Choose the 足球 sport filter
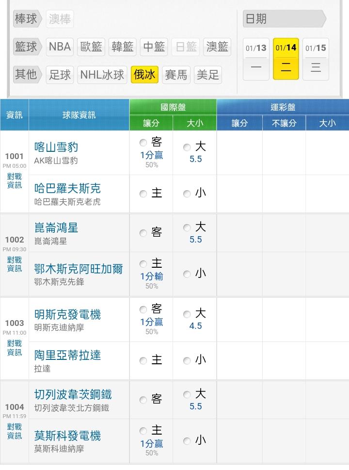The height and width of the screenshot is (470, 349). (60, 75)
